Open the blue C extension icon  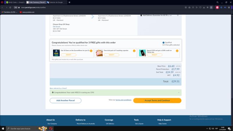tap(221, 7)
